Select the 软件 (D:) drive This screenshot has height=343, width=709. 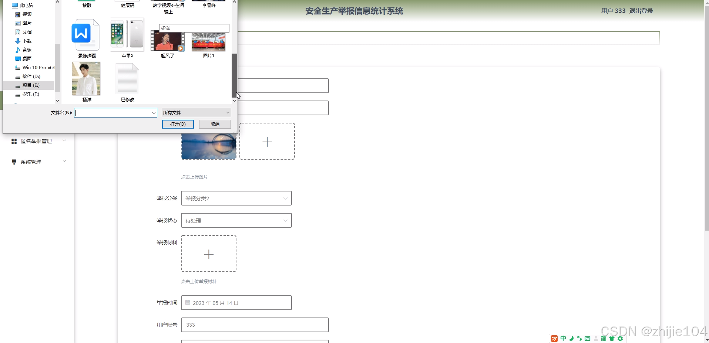(28, 77)
